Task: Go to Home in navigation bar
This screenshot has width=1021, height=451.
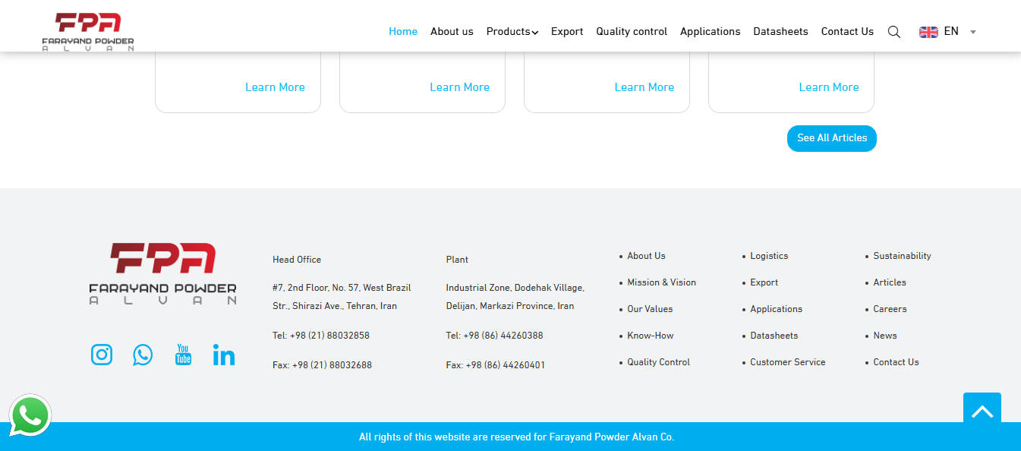Action: (x=403, y=32)
